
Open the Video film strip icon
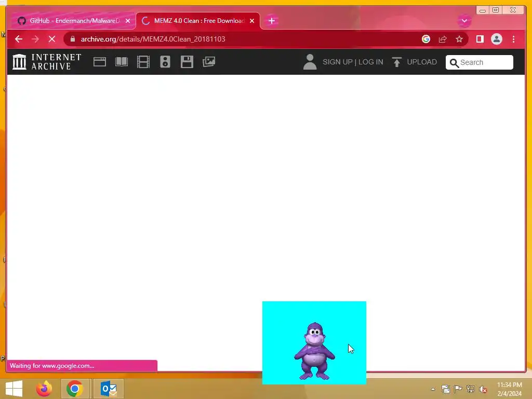[x=143, y=62]
